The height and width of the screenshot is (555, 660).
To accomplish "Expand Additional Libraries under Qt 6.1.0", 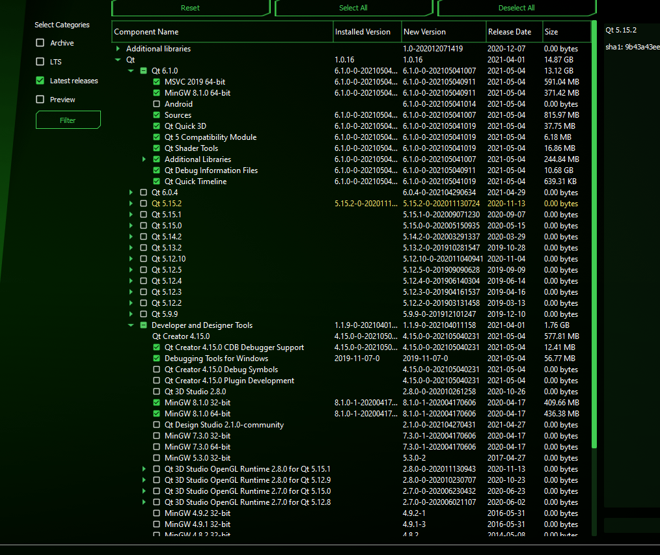I will (144, 159).
